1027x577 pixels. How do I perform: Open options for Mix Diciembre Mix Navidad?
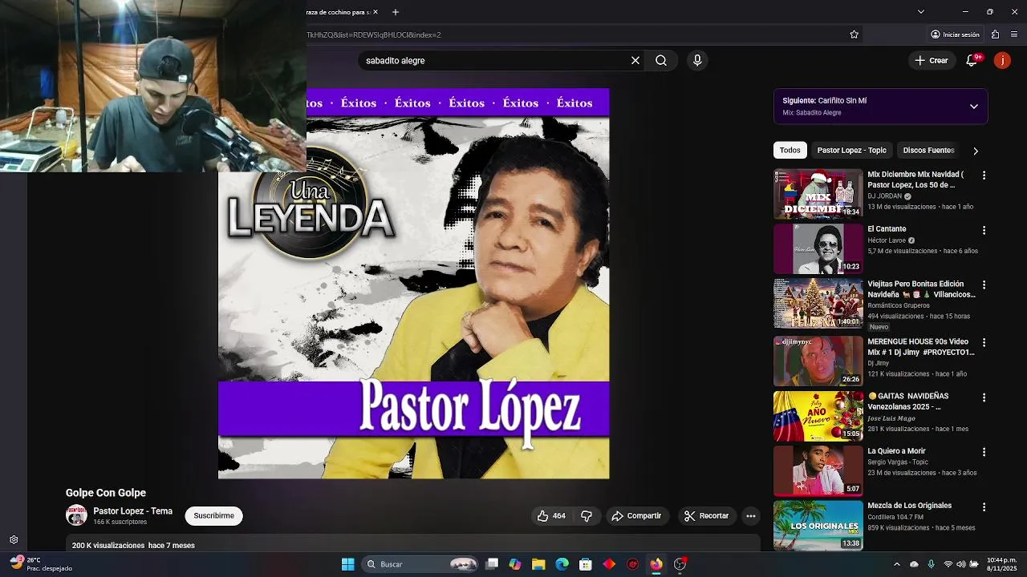click(984, 176)
